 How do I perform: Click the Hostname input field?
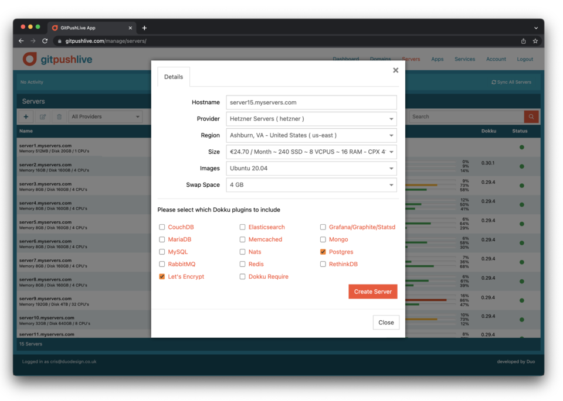pyautogui.click(x=311, y=102)
